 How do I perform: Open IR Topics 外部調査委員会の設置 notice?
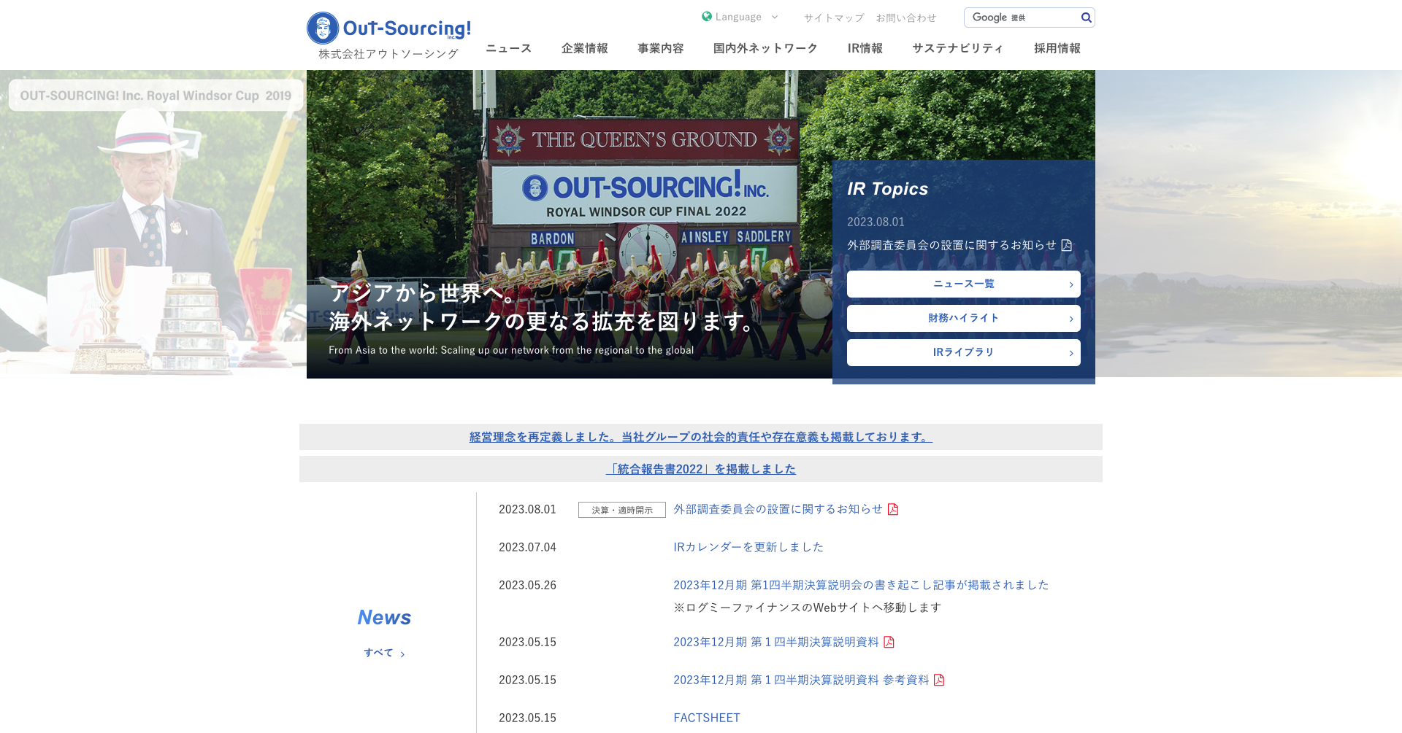(951, 245)
